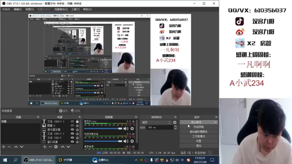Screen dimensions: 292x164
Task: Unlock the 文本 (GDI+) 3 source
Action: point(77,121)
